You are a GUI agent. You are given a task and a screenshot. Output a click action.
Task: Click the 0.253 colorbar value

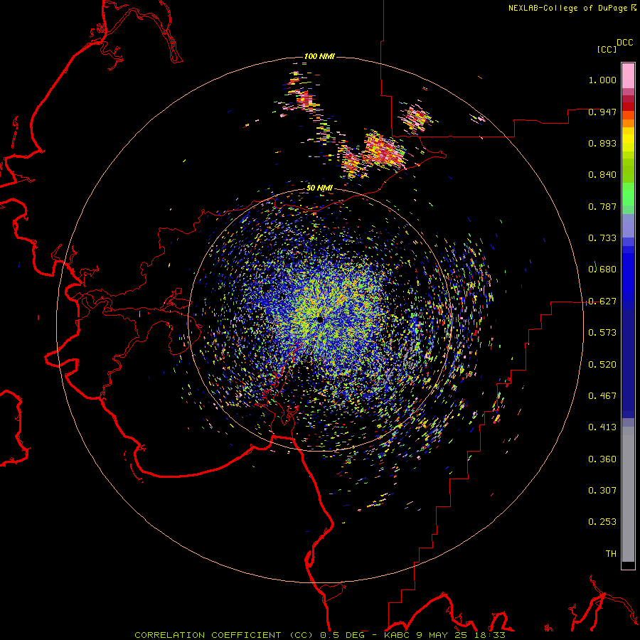[602, 522]
